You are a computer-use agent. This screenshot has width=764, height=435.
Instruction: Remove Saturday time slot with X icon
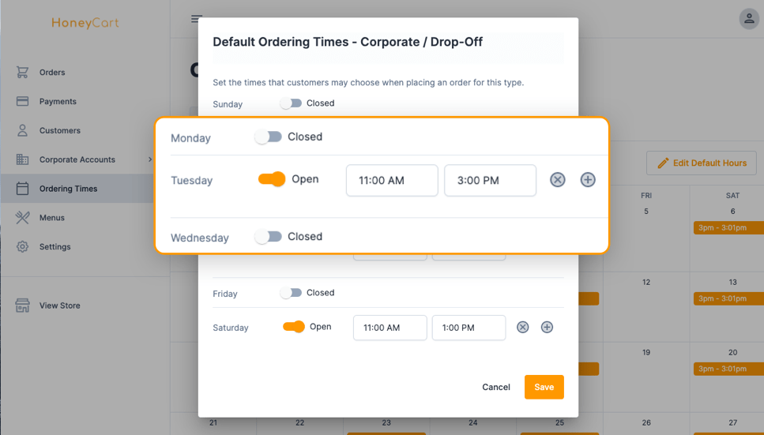point(522,327)
